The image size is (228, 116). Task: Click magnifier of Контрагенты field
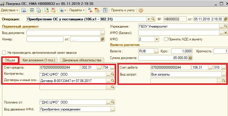[112, 74]
